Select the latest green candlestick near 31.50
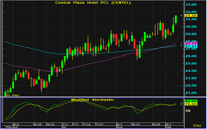Viewport: 207px width, 129px height. click(x=176, y=19)
